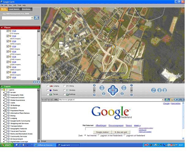The width and height of the screenshot is (196, 156).
Task: Open the Afbeeldingen link
Action: 101,125
